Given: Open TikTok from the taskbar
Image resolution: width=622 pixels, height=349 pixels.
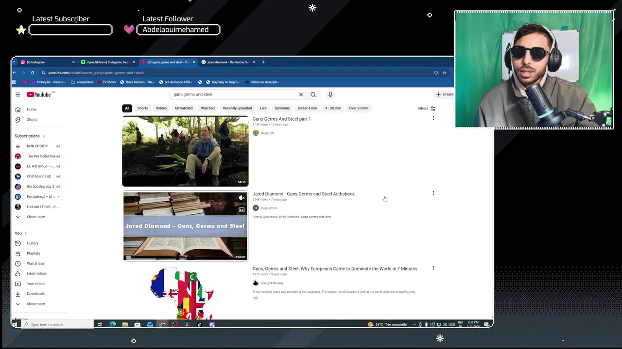Looking at the screenshot, I should [199, 325].
